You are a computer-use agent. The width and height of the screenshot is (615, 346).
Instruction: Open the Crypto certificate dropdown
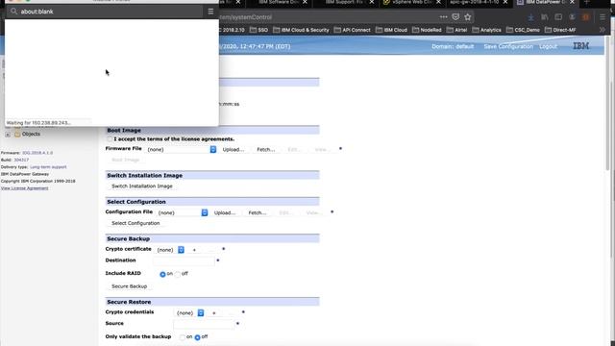tap(170, 250)
